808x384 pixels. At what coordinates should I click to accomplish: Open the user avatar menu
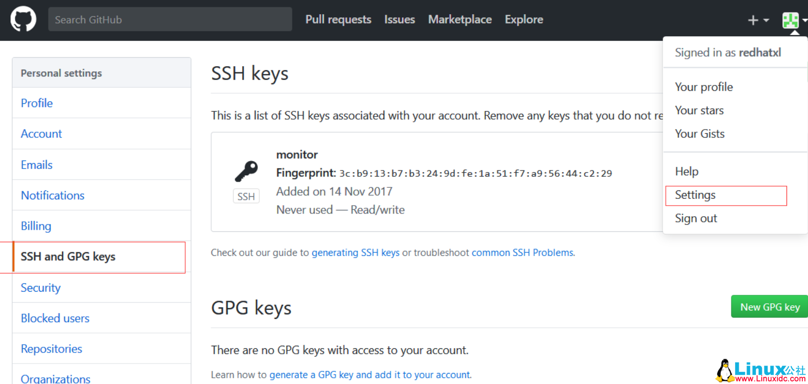coord(794,20)
